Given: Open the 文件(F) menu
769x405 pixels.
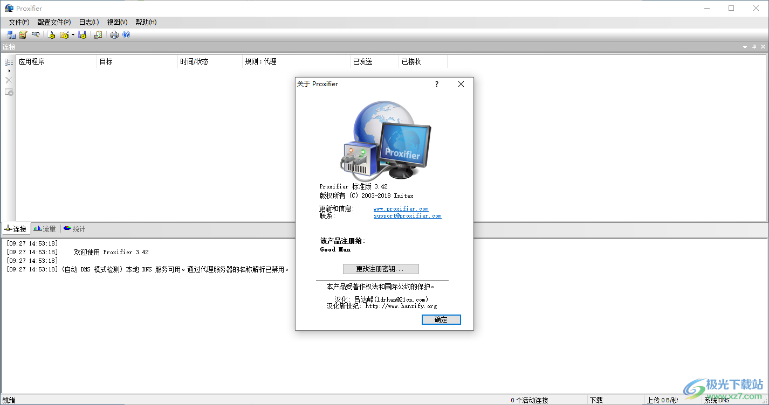Looking at the screenshot, I should (x=19, y=22).
